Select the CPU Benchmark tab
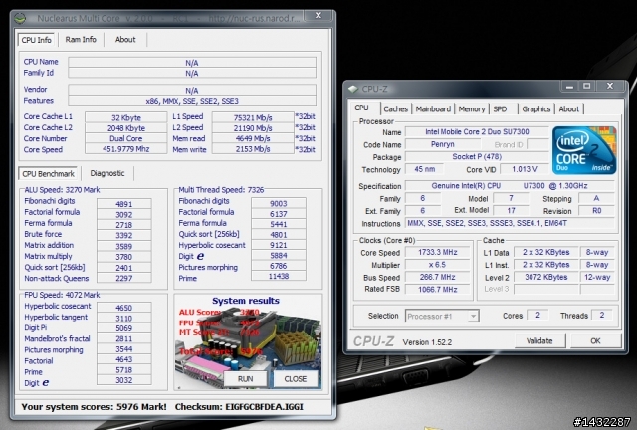 49,174
